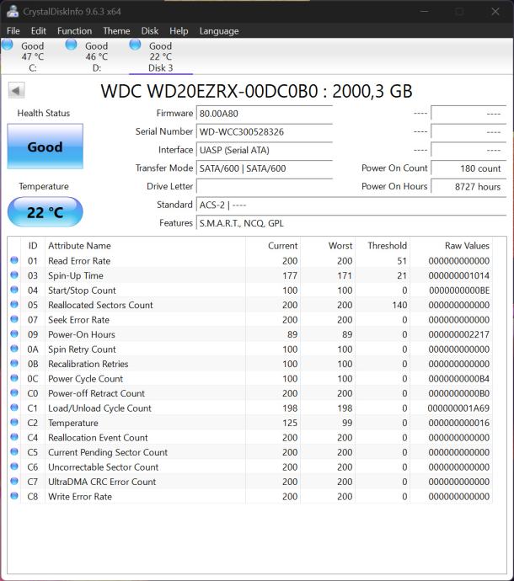Image resolution: width=514 pixels, height=581 pixels.
Task: Click the blue status orb for Disk 3
Action: [135, 45]
